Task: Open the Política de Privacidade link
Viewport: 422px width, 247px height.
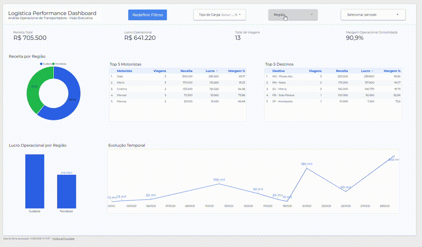Action: pos(64,239)
